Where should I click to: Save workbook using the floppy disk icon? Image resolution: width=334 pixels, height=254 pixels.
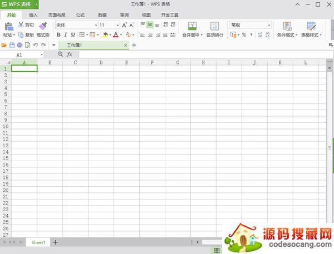click(x=12, y=45)
